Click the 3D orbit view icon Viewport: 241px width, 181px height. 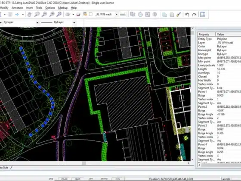[x=68, y=15]
